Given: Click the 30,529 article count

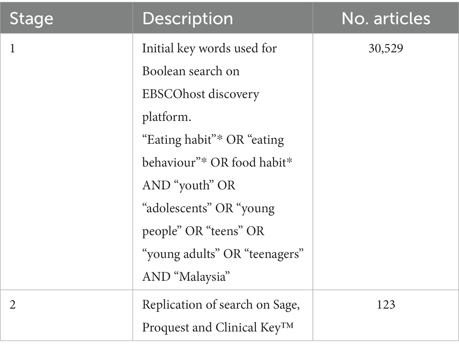Looking at the screenshot, I should [x=386, y=48].
